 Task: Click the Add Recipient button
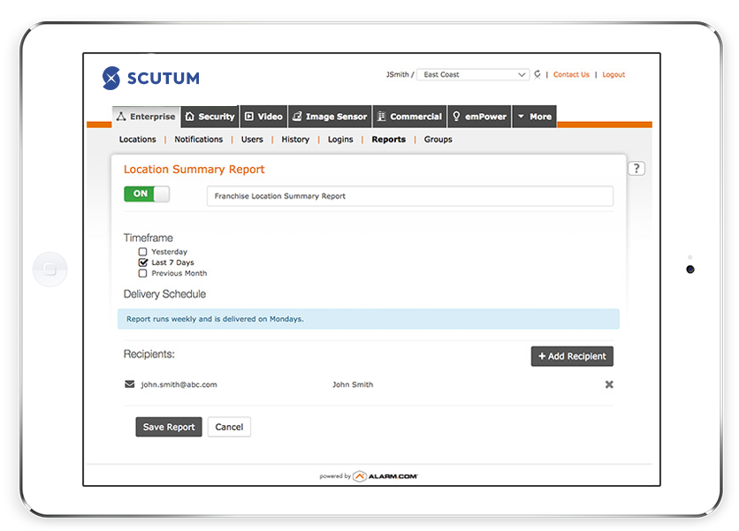point(572,356)
